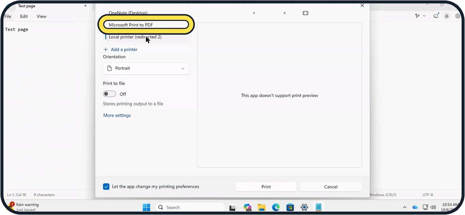Select Microsoft Print to PDF printer
This screenshot has height=215, width=465.
coord(146,25)
